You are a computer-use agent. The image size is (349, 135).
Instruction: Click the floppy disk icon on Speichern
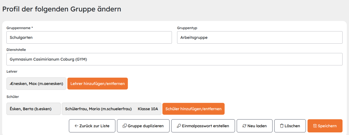[315, 126]
